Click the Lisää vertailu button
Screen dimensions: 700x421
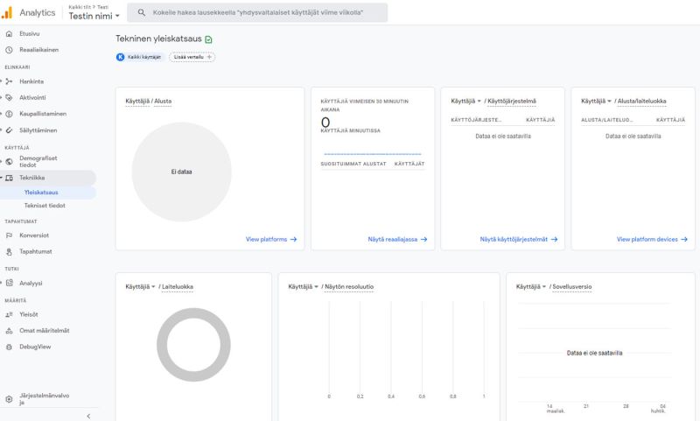click(192, 57)
